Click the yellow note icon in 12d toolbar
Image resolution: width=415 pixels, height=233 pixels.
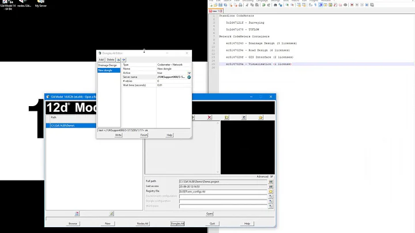point(227,117)
